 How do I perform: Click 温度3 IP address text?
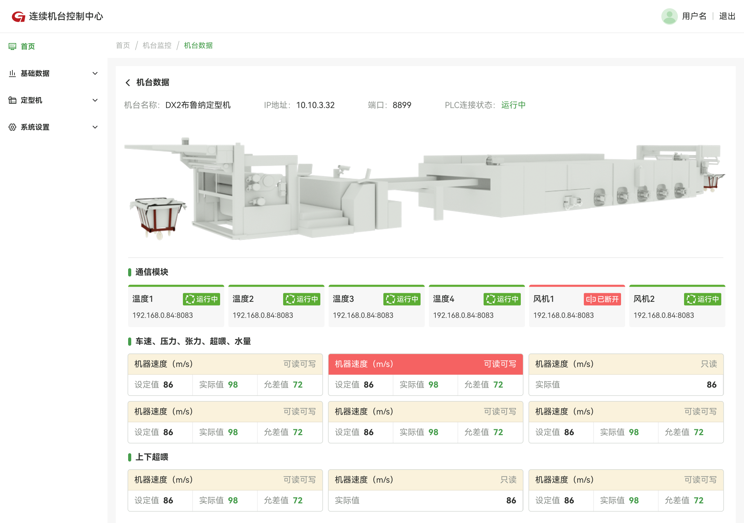pyautogui.click(x=363, y=315)
